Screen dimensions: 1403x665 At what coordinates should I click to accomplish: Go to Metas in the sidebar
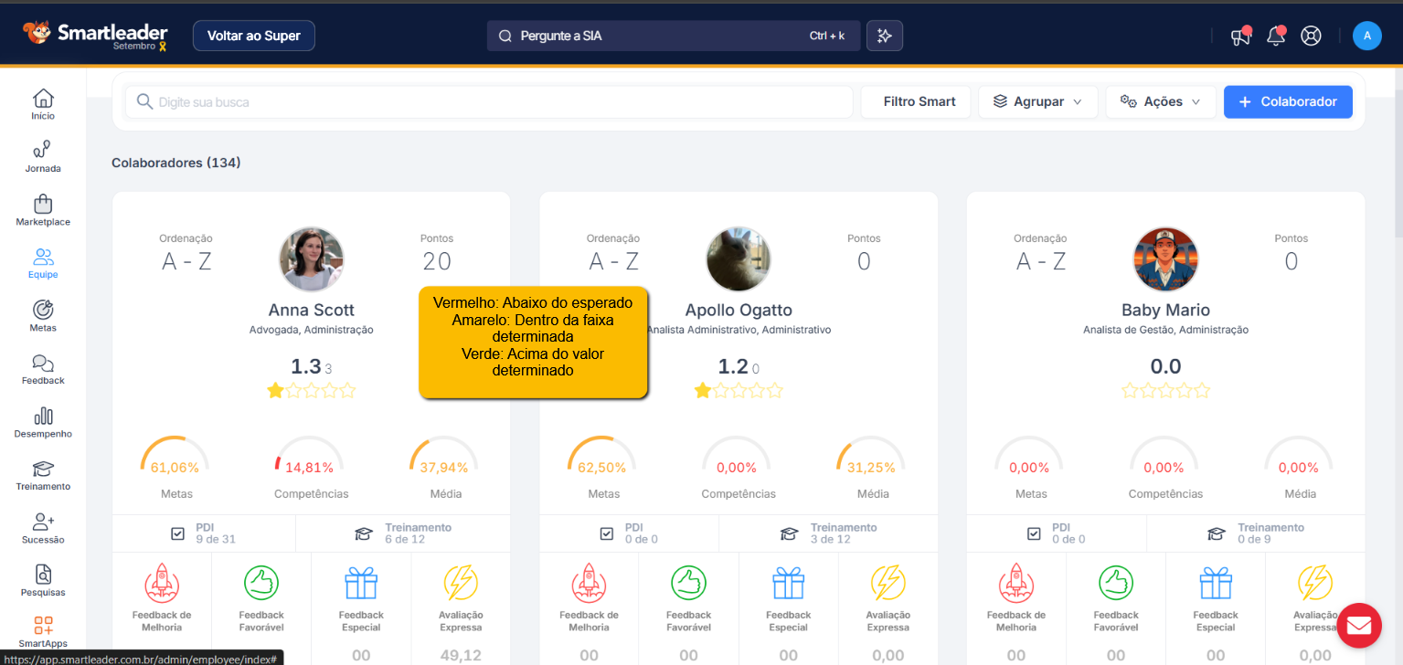click(43, 316)
